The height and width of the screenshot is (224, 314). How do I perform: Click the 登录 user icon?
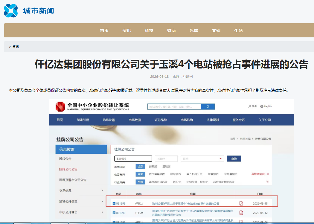click(250, 106)
